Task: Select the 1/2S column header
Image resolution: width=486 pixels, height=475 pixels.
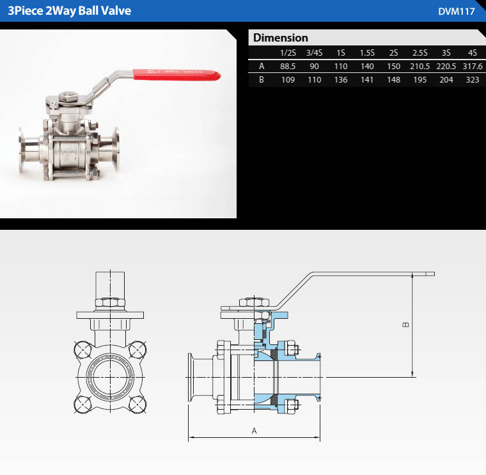Action: 288,52
